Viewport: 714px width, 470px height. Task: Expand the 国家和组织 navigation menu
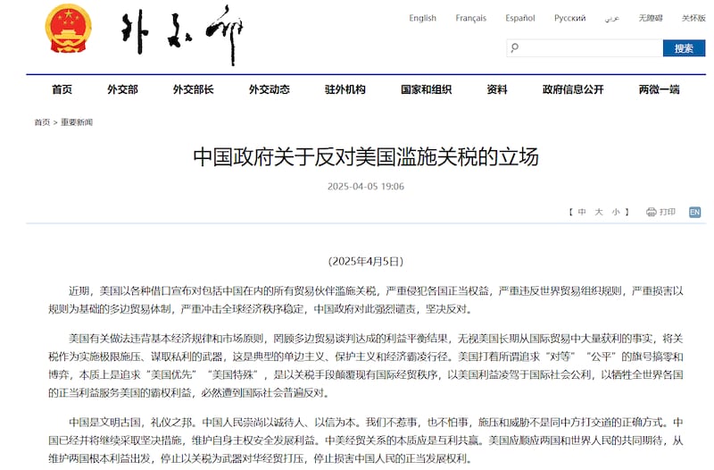click(421, 89)
